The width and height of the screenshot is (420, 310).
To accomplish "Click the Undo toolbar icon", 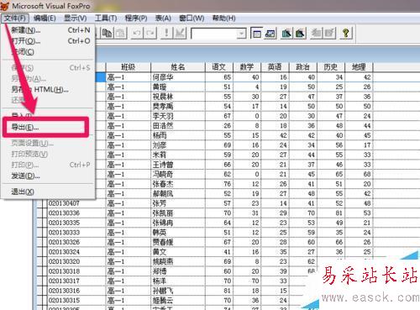I will 137,34.
